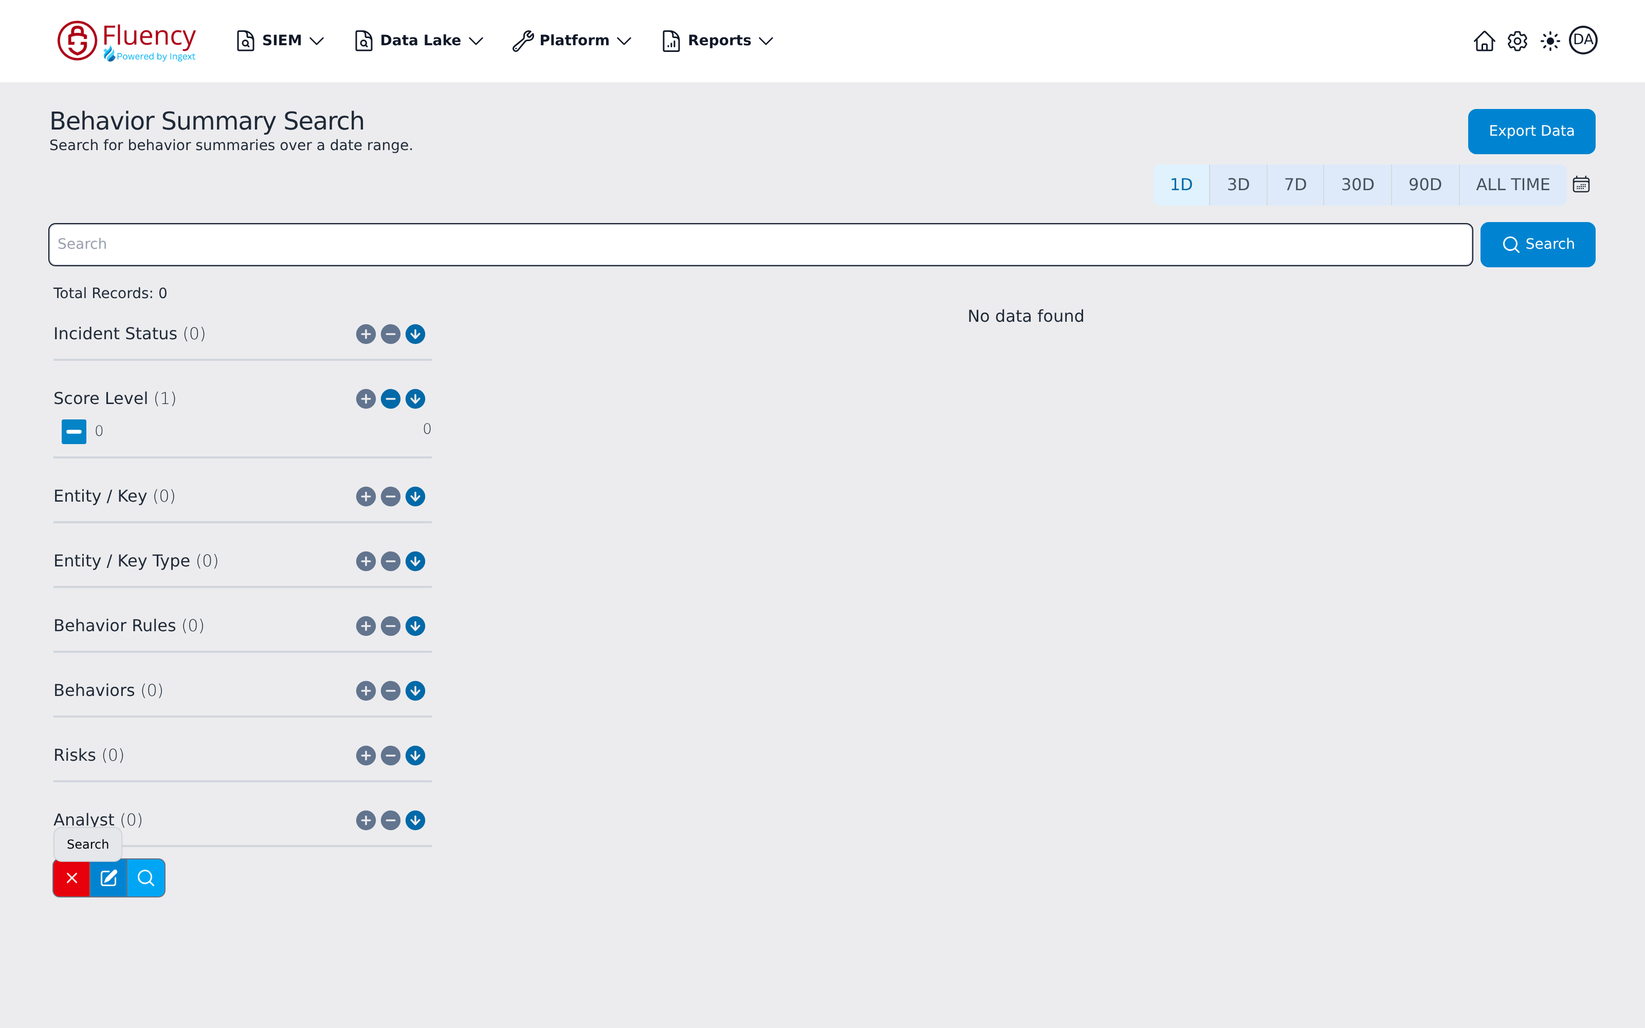Click the red clear filters X button

point(72,878)
